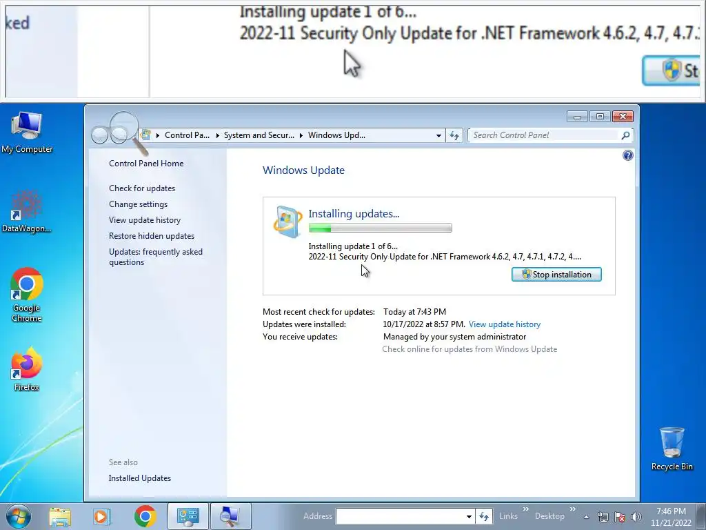Image resolution: width=706 pixels, height=530 pixels.
Task: Open Action Center flag tray icon
Action: (620, 518)
